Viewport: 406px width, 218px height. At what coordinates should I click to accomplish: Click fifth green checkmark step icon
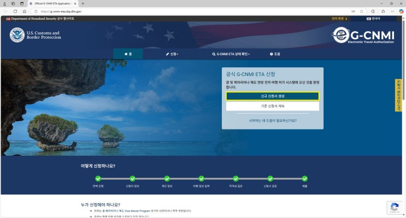tap(236, 179)
